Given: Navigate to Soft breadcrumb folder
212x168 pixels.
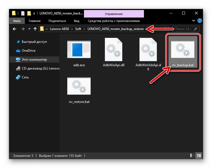Looking at the screenshot, I should (x=78, y=29).
